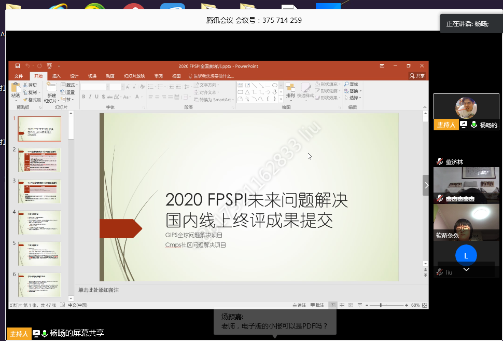
Task: Click the 粘贴 paste icon
Action: 16,88
